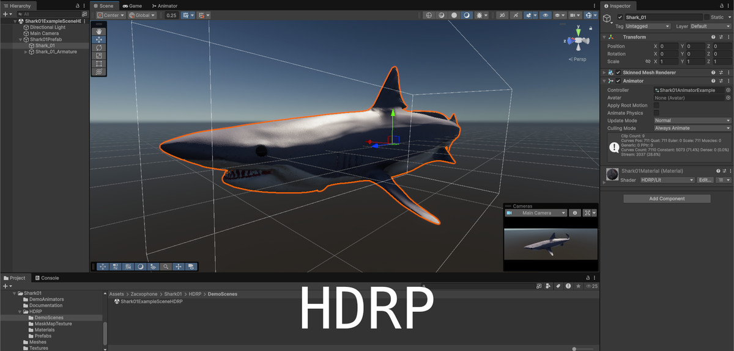734x351 pixels.
Task: Click the favorites star icon in Project
Action: point(578,286)
